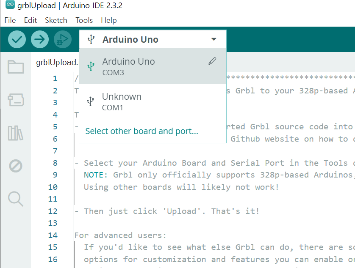Collapse the Arduino Uno board selector dropdown
The image size is (355, 268).
tap(214, 39)
